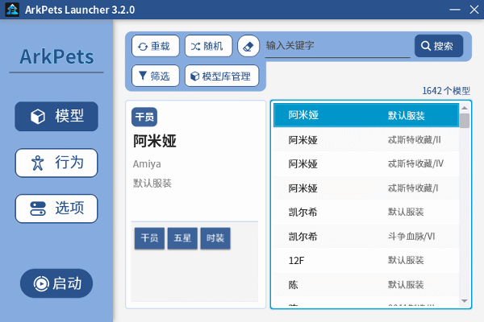Click the 干员 type badge above 阿米娅 name
This screenshot has height=322, width=484.
tap(144, 117)
